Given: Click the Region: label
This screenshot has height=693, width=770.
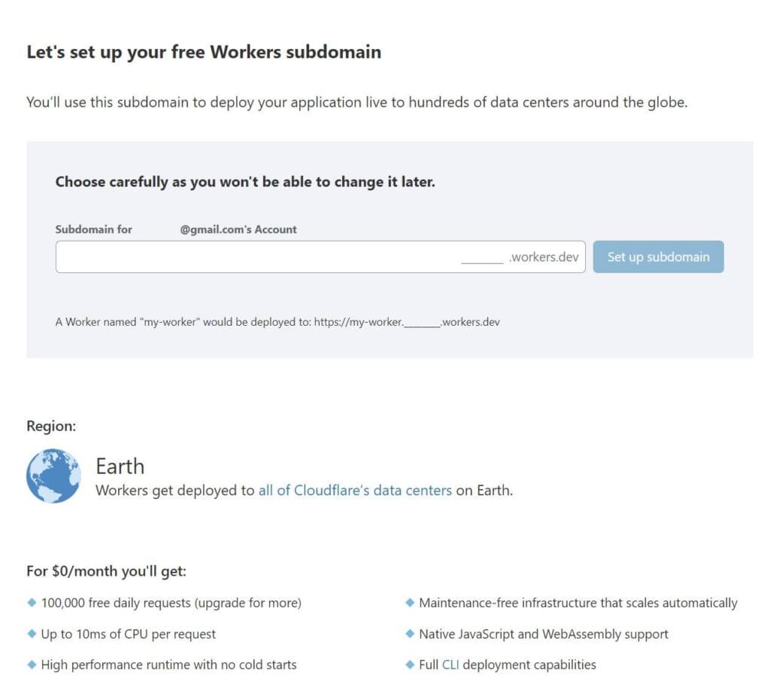Looking at the screenshot, I should pos(51,427).
